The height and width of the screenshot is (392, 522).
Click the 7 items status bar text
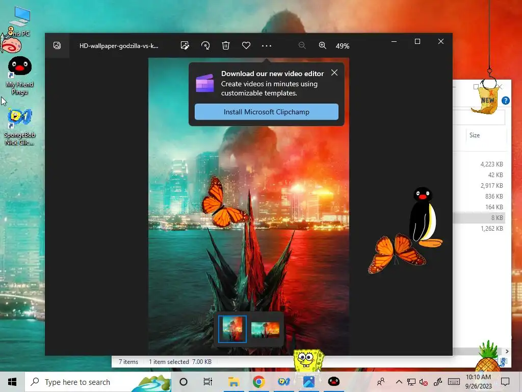[x=128, y=362]
